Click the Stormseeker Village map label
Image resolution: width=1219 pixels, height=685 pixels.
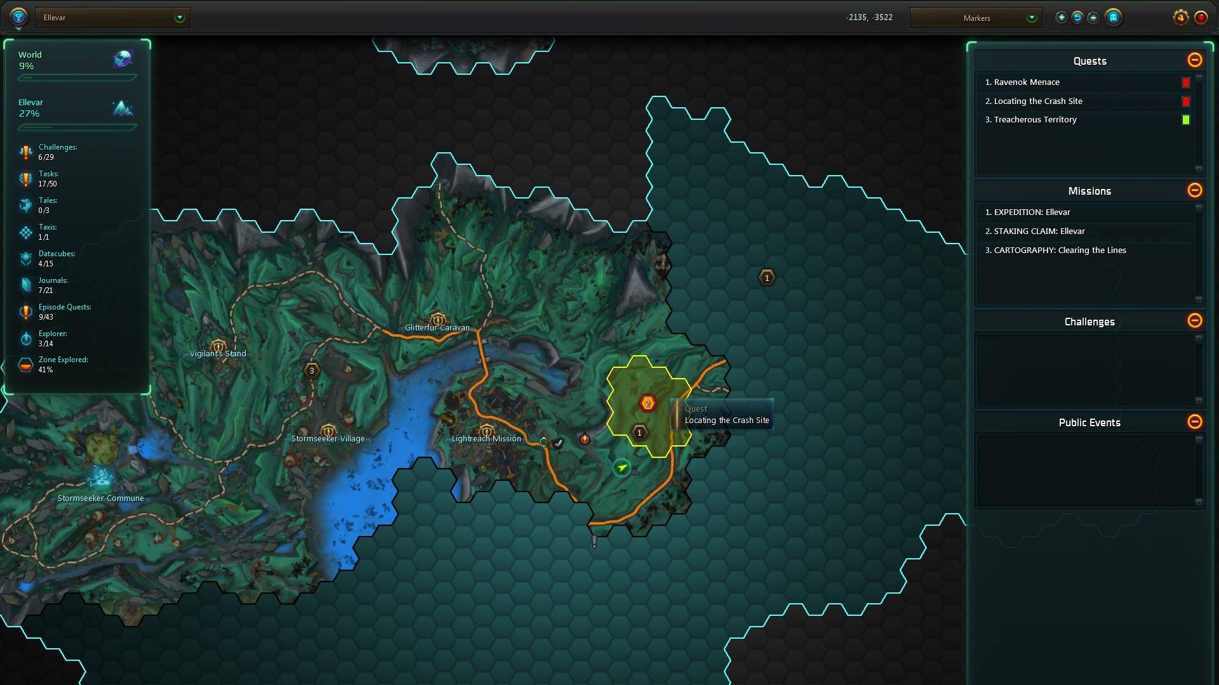(328, 439)
